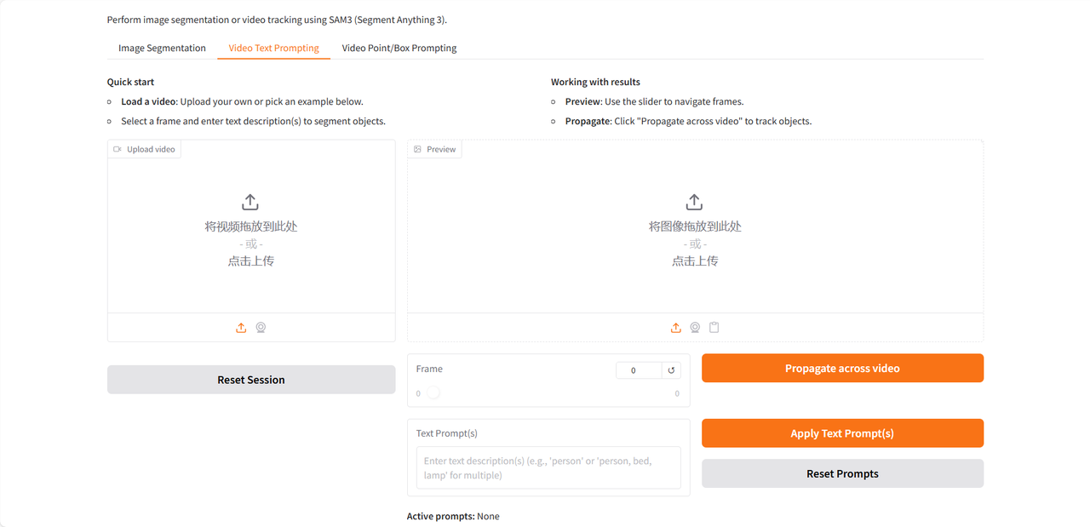Choose the webcam icon below the Preview panel
Screen dimensions: 1090x527
tap(696, 328)
